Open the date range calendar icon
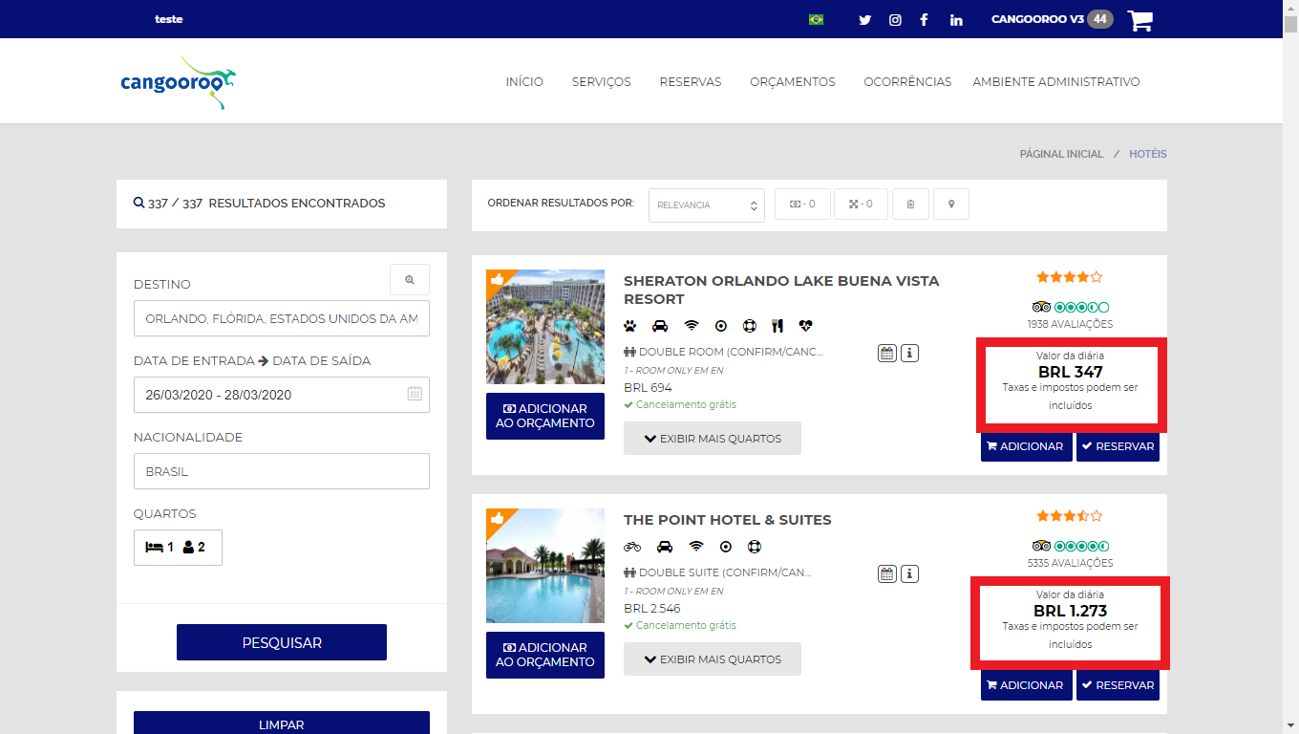Viewport: 1299px width, 734px height. 415,394
